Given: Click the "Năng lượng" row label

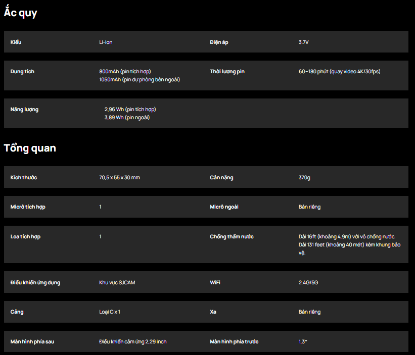Looking at the screenshot, I should coord(24,110).
